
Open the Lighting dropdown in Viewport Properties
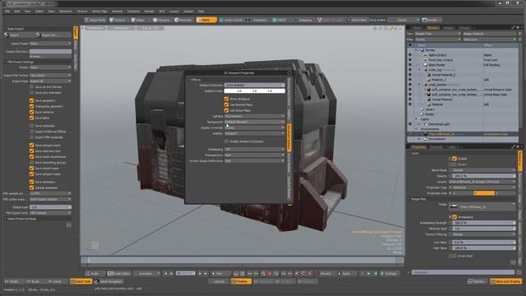point(254,116)
